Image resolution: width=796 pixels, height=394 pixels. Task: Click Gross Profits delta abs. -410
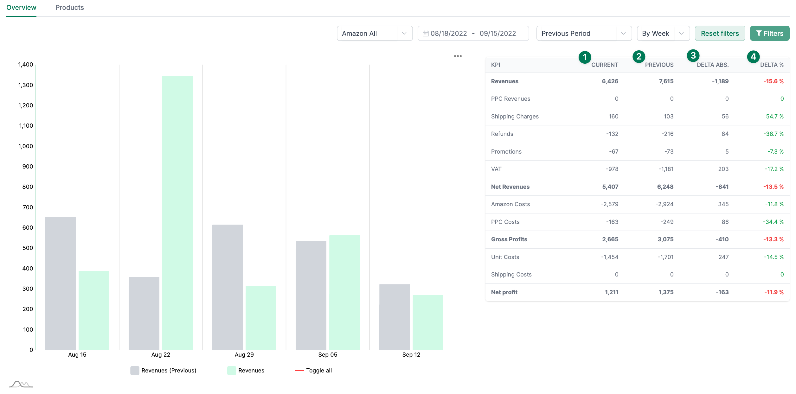pos(722,239)
